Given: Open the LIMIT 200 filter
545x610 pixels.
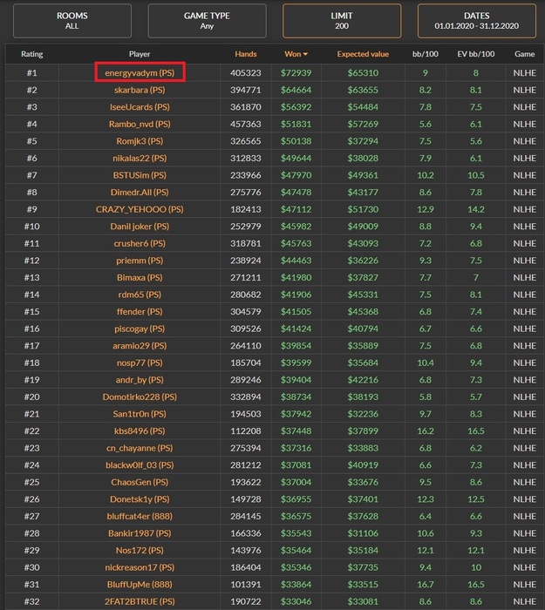Looking at the screenshot, I should [342, 21].
